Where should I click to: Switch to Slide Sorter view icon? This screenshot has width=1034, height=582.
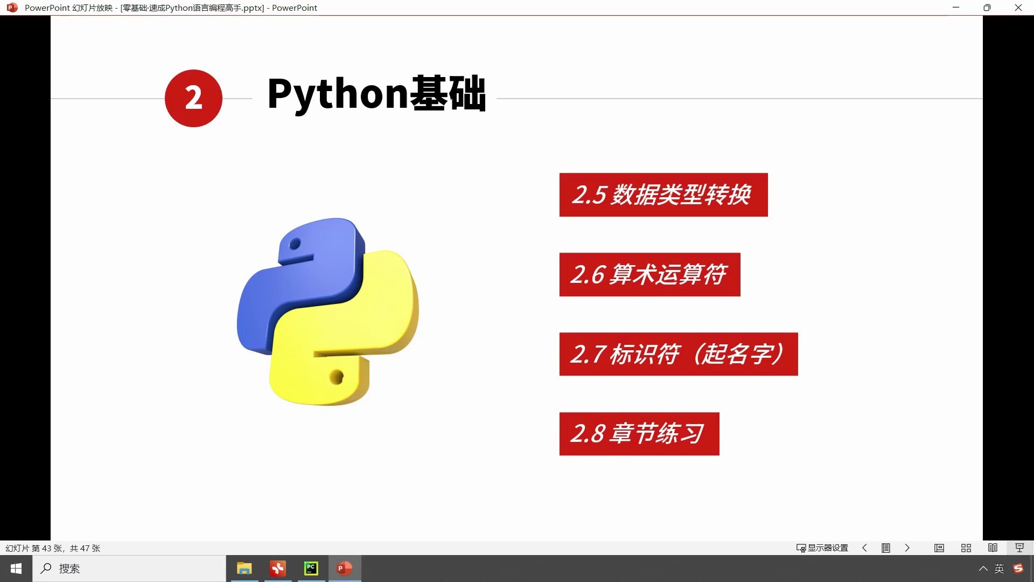tap(966, 548)
